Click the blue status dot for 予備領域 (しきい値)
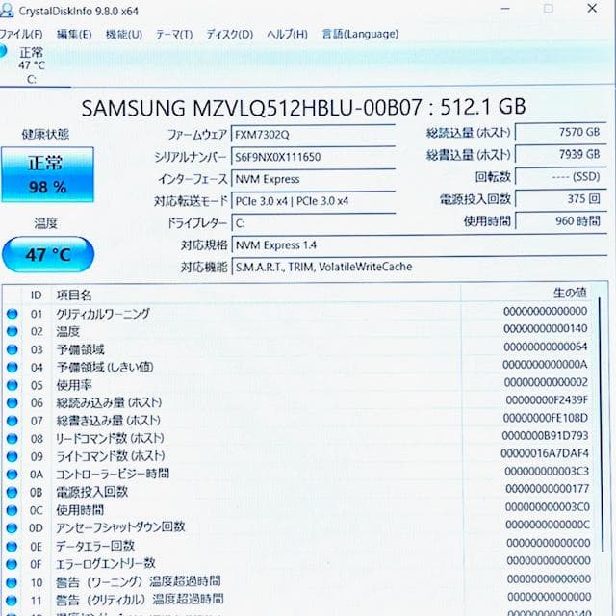This screenshot has width=616, height=616. click(13, 368)
